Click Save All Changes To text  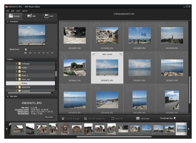point(97,119)
